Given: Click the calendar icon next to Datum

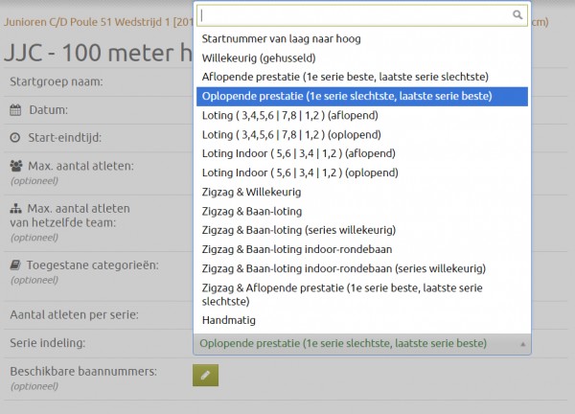Looking at the screenshot, I should [x=15, y=110].
